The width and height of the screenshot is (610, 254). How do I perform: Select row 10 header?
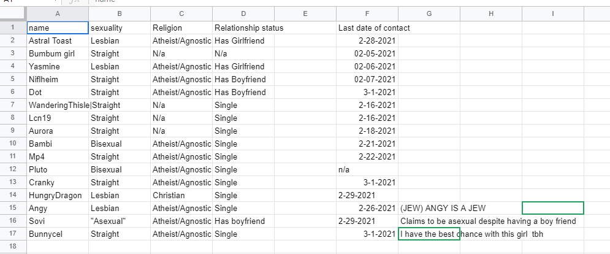pos(13,144)
